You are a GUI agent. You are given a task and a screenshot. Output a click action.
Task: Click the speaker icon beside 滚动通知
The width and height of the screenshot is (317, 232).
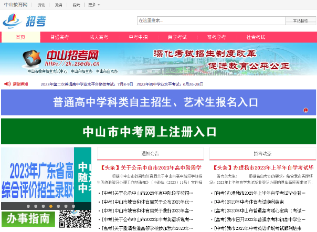[x=7, y=84]
